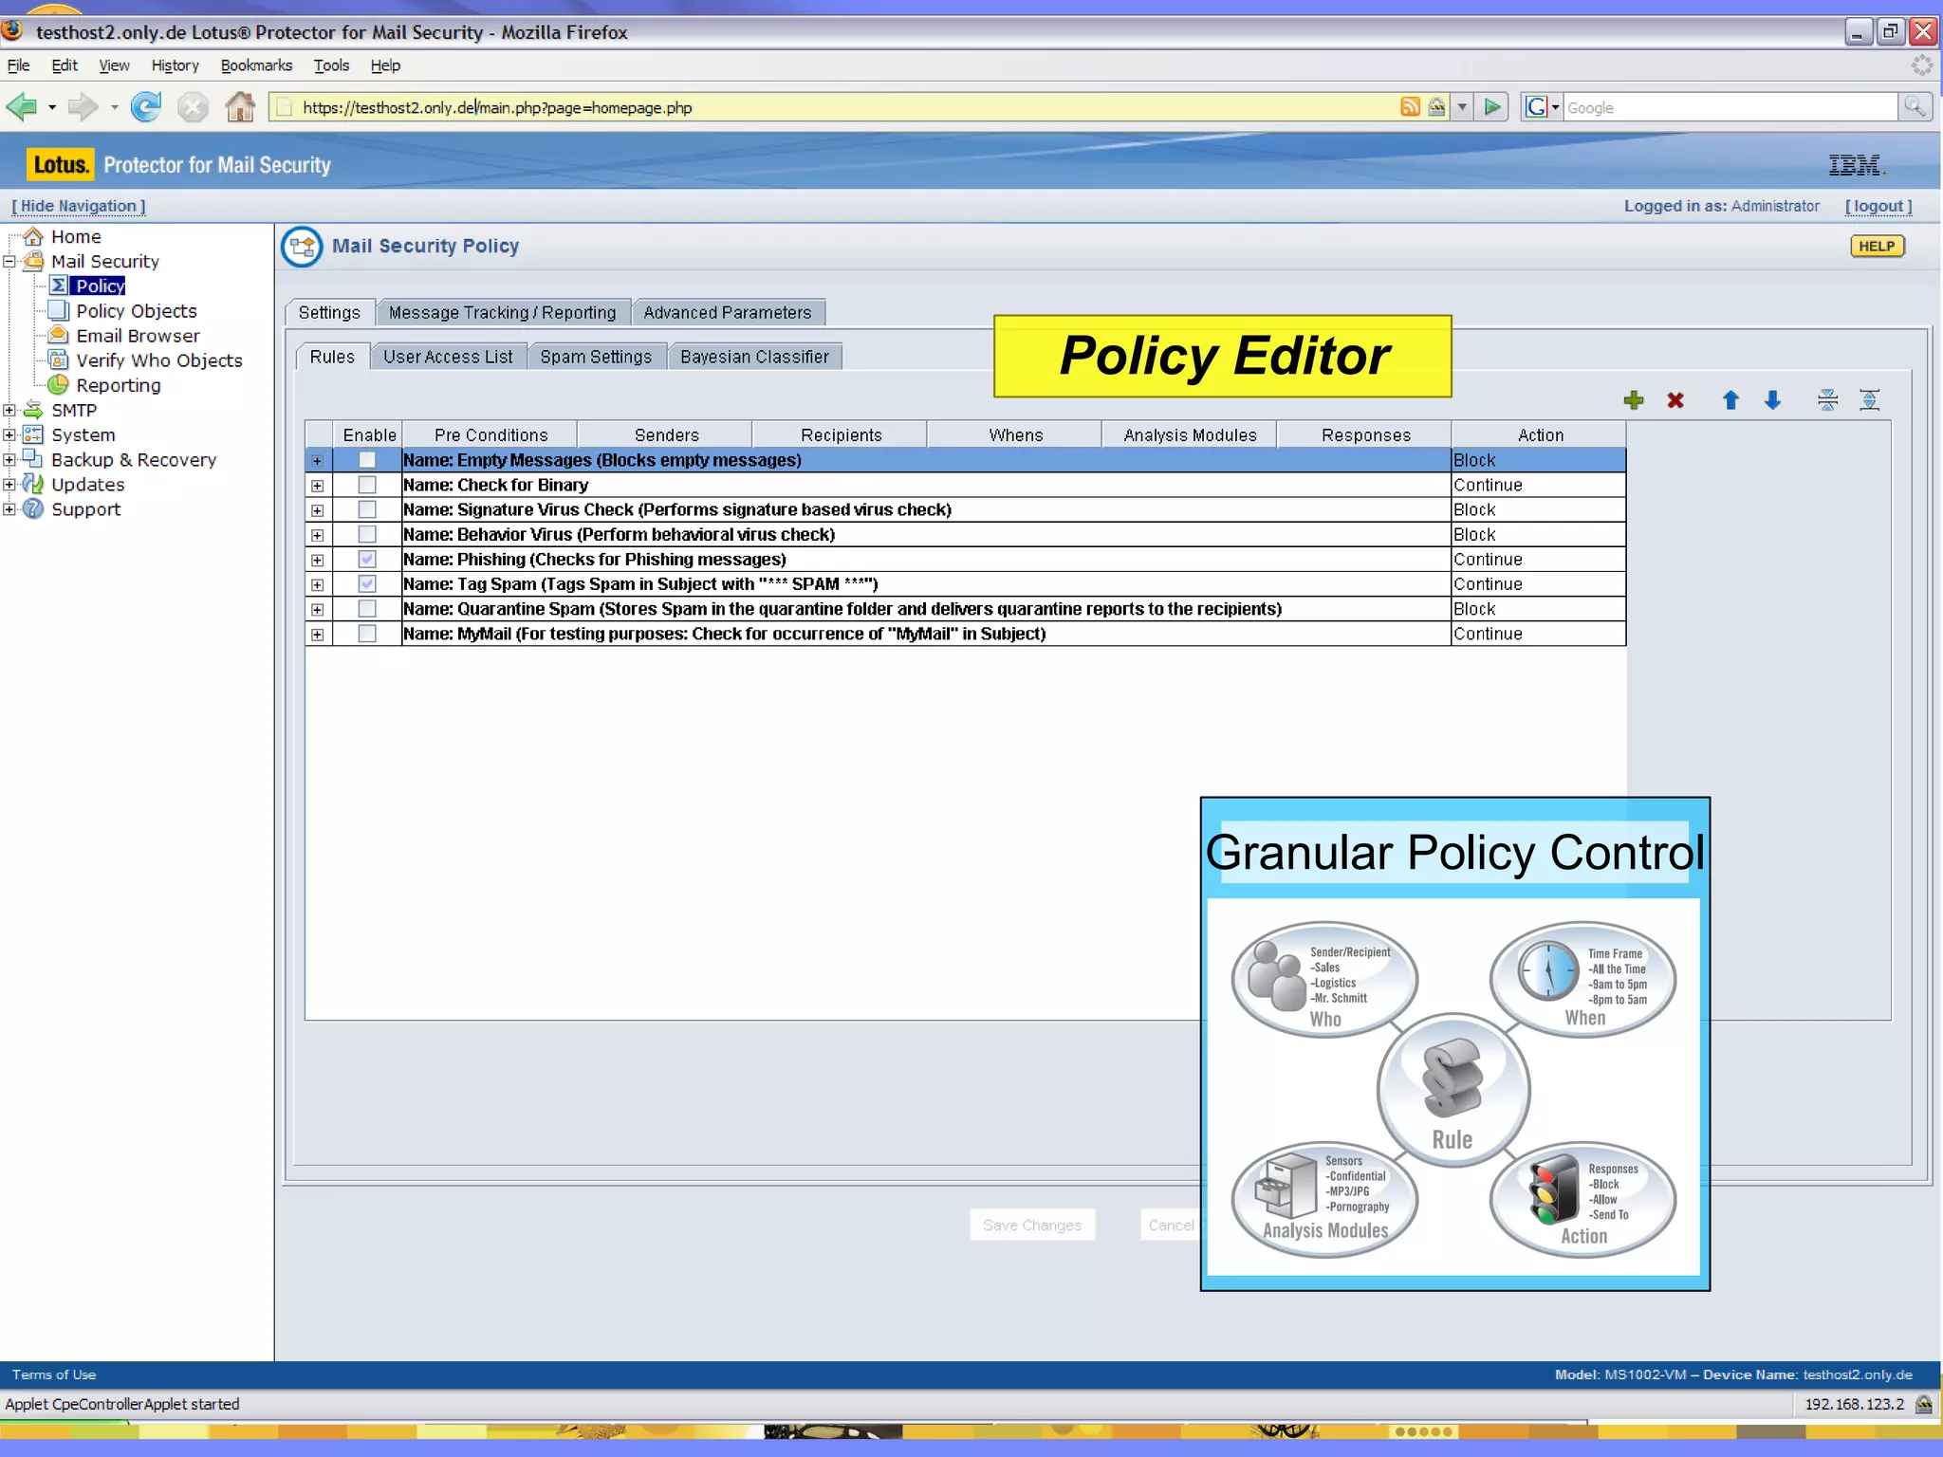1943x1457 pixels.
Task: Move rule down with blue down arrow
Action: tap(1772, 400)
